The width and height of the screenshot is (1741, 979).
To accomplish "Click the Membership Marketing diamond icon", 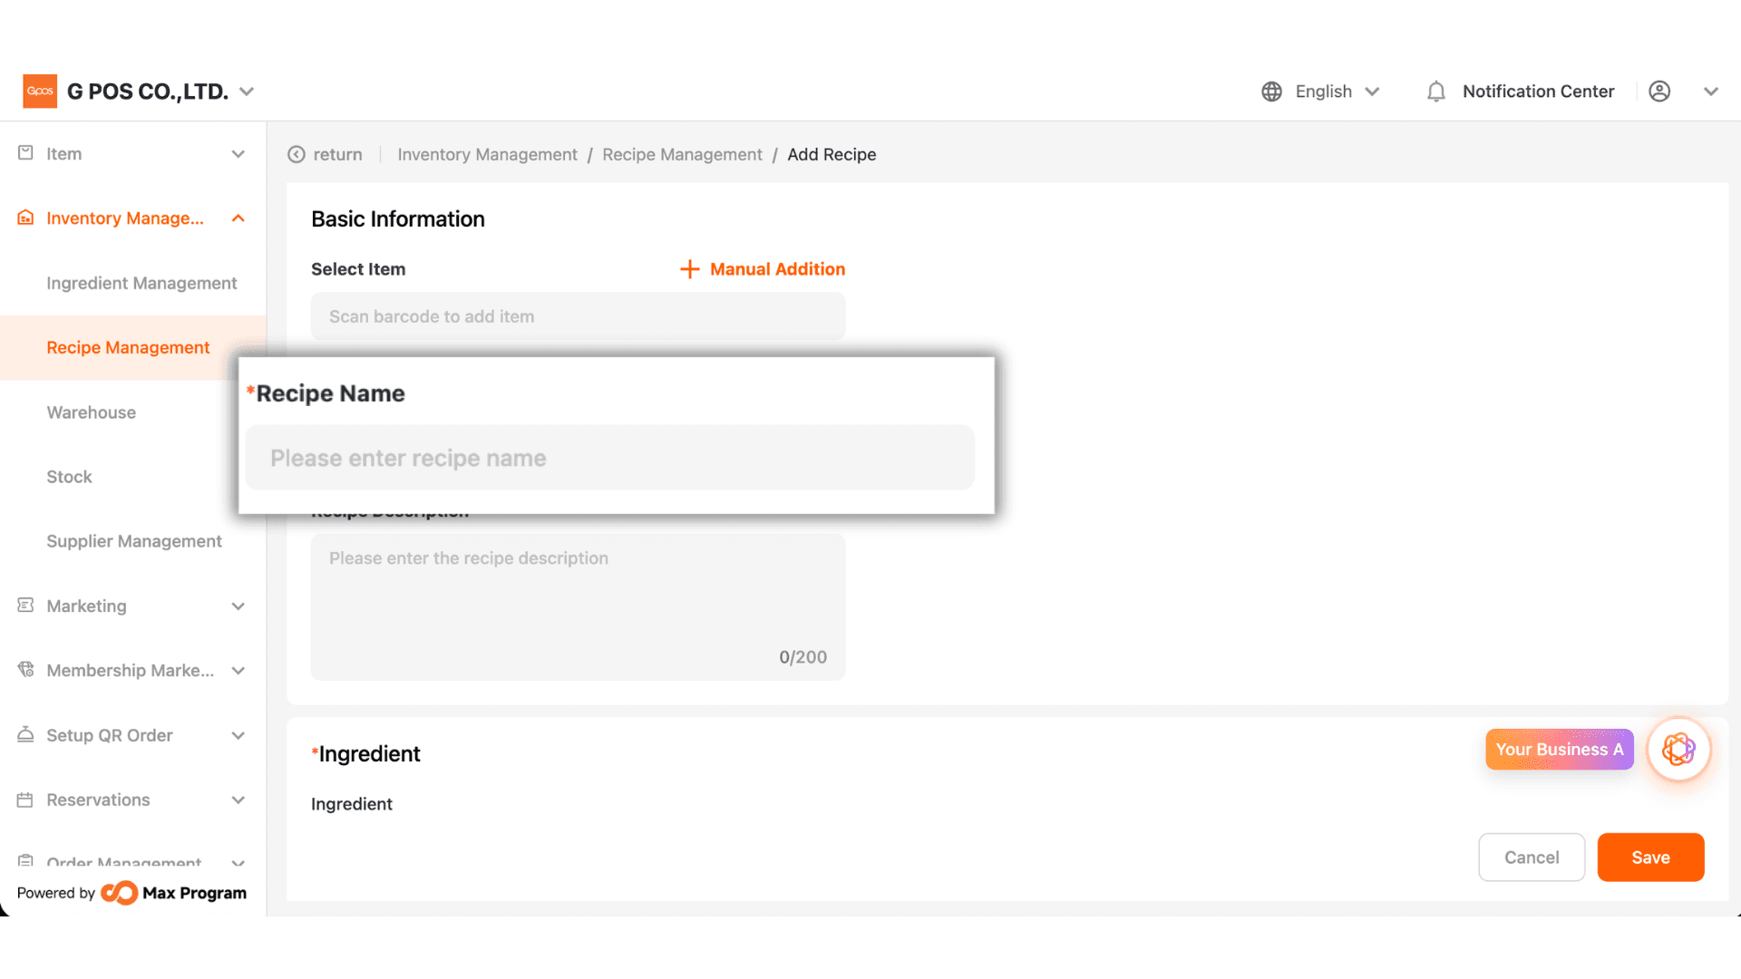I will (x=25, y=670).
